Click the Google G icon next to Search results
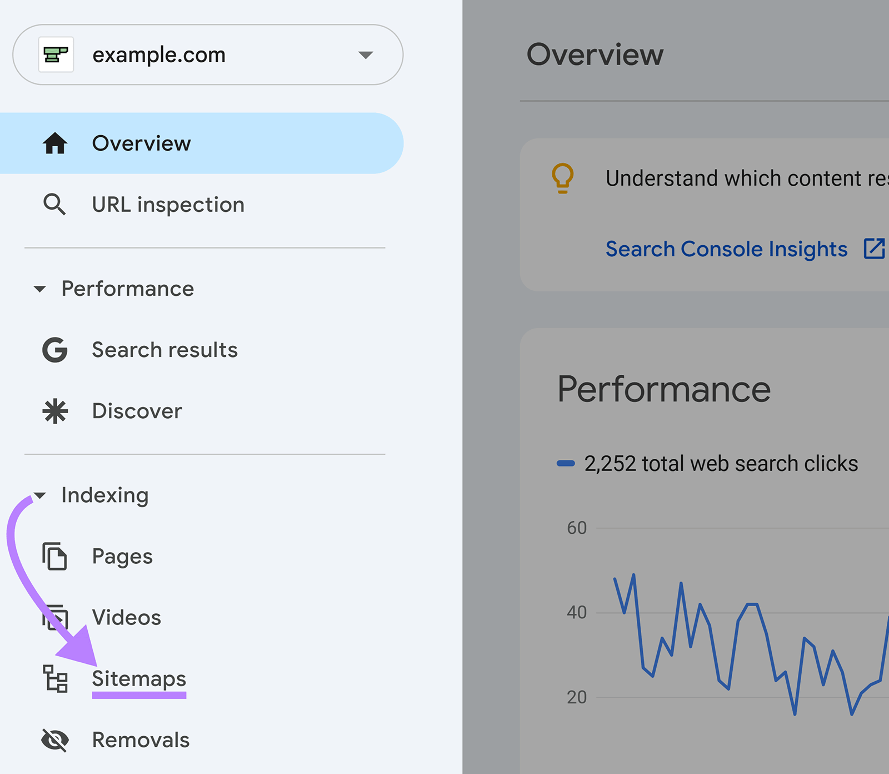The height and width of the screenshot is (774, 889). 55,350
